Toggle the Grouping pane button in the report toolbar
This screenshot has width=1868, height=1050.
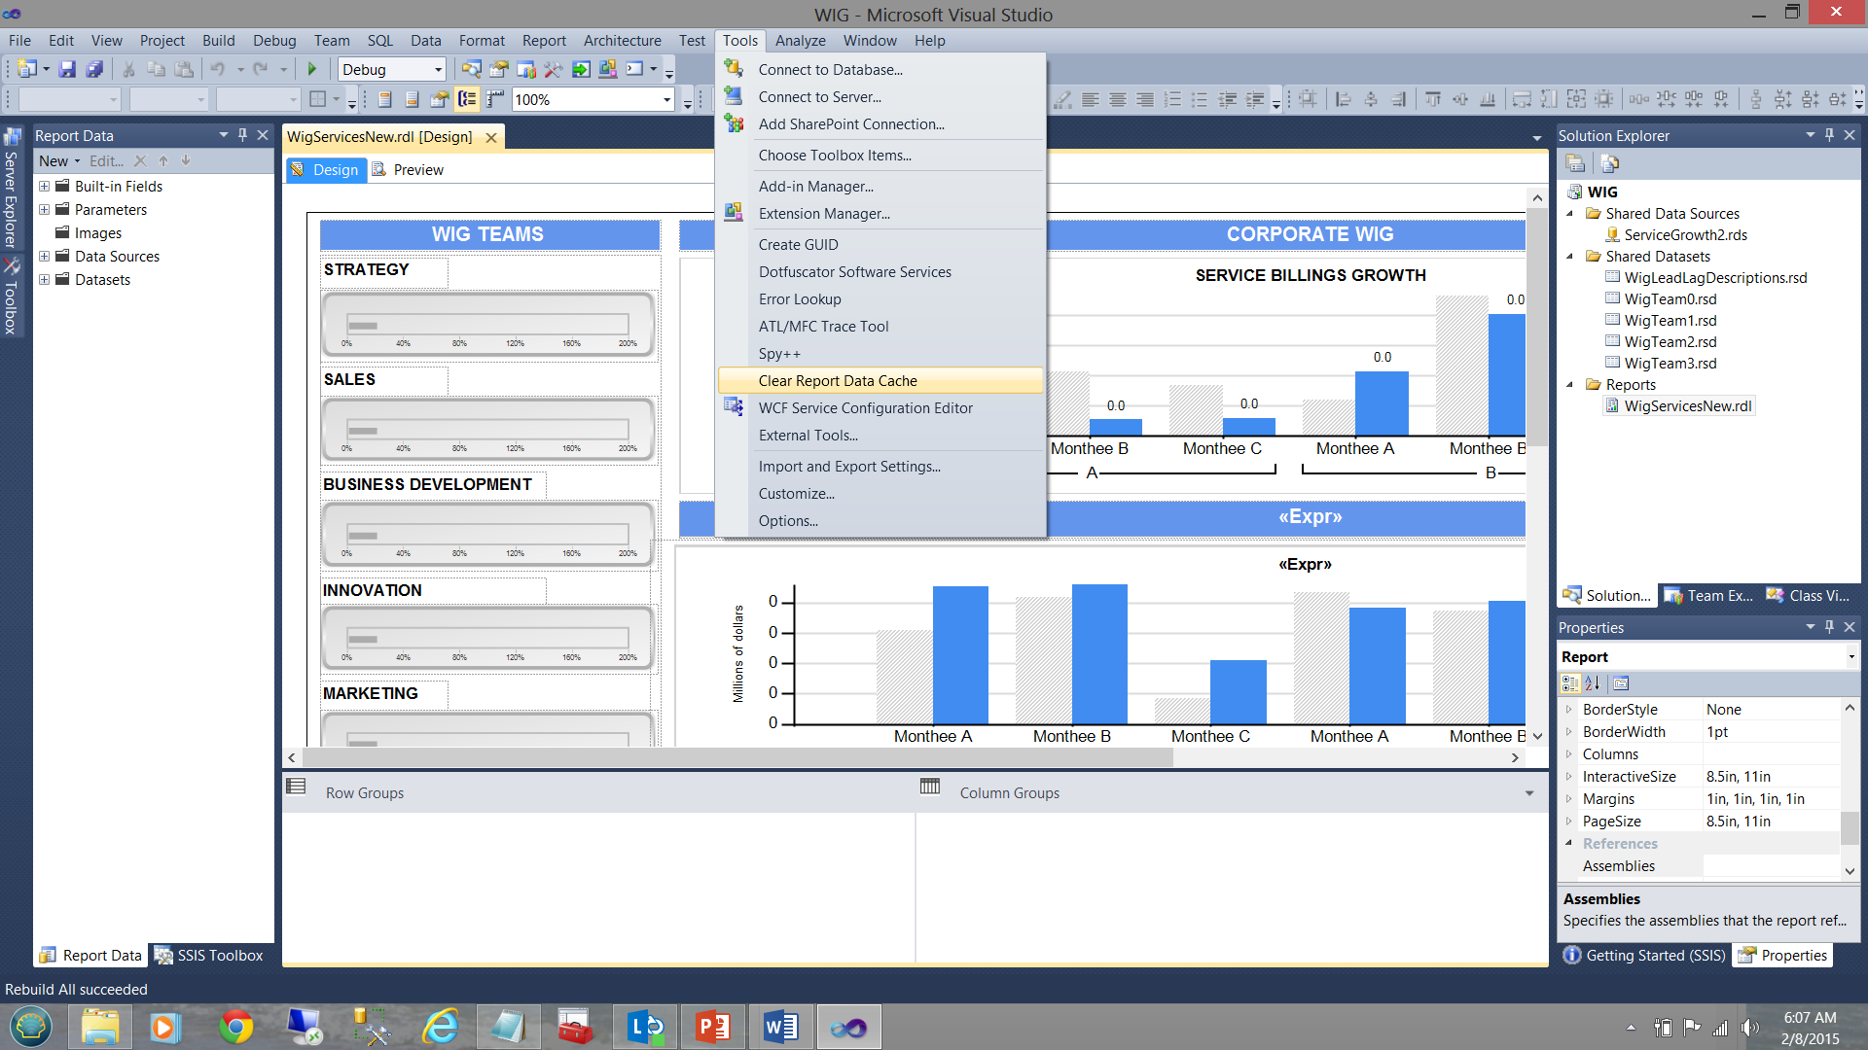tap(468, 99)
